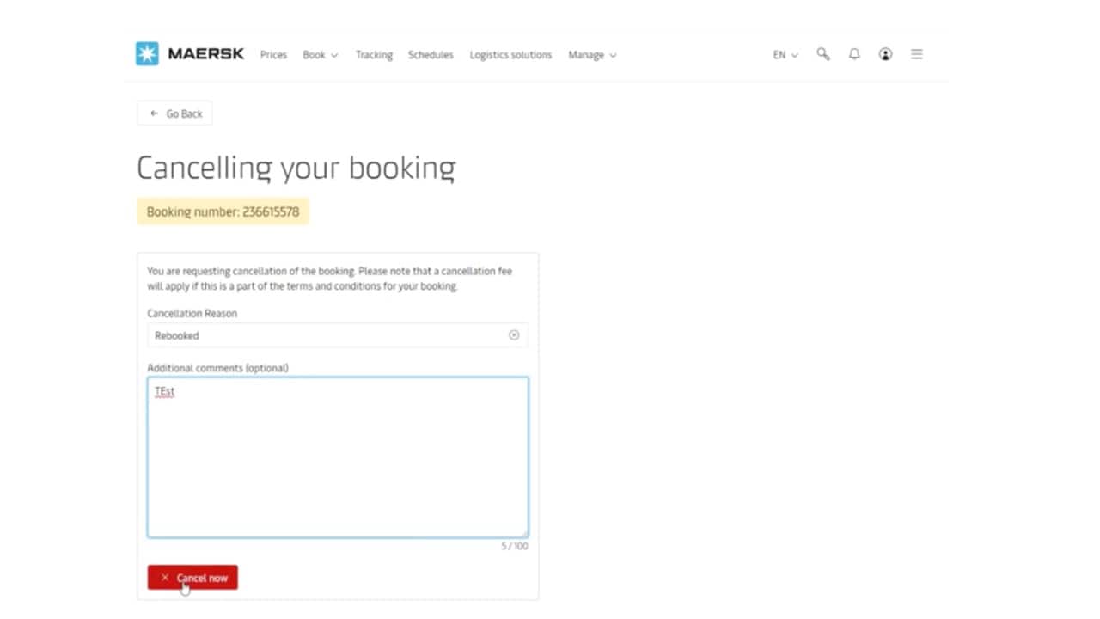
Task: Click the Maersk star logo icon
Action: click(x=147, y=54)
